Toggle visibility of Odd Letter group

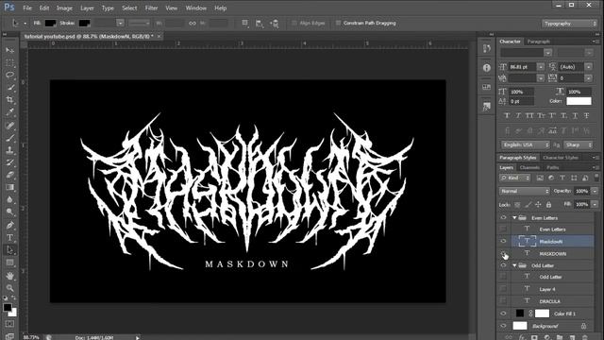[x=503, y=265]
